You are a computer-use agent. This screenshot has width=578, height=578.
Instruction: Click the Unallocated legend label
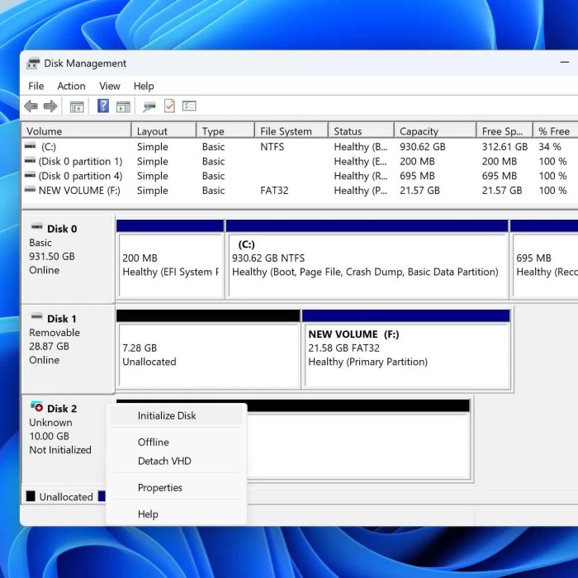[x=66, y=497]
